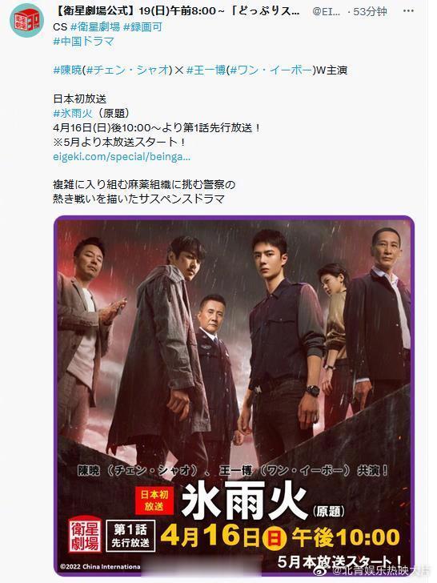This screenshot has height=583, width=437.
Task: Open the 氷雨火 drama poster image
Action: tap(234, 396)
